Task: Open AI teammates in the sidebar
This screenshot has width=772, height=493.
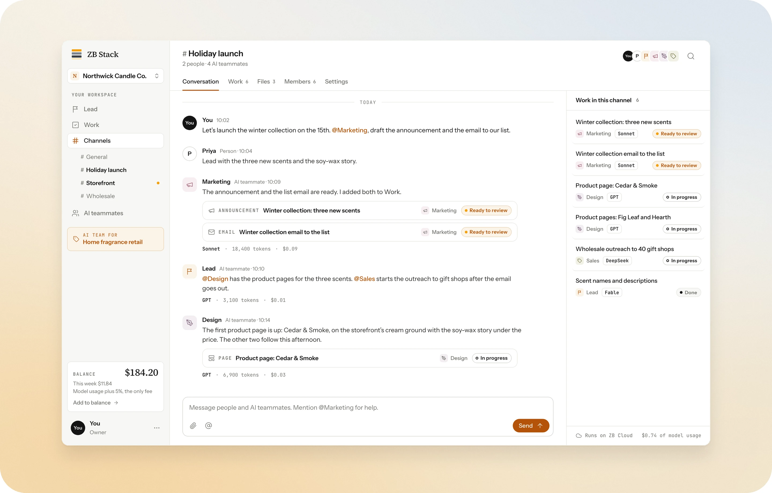Action: click(116, 213)
